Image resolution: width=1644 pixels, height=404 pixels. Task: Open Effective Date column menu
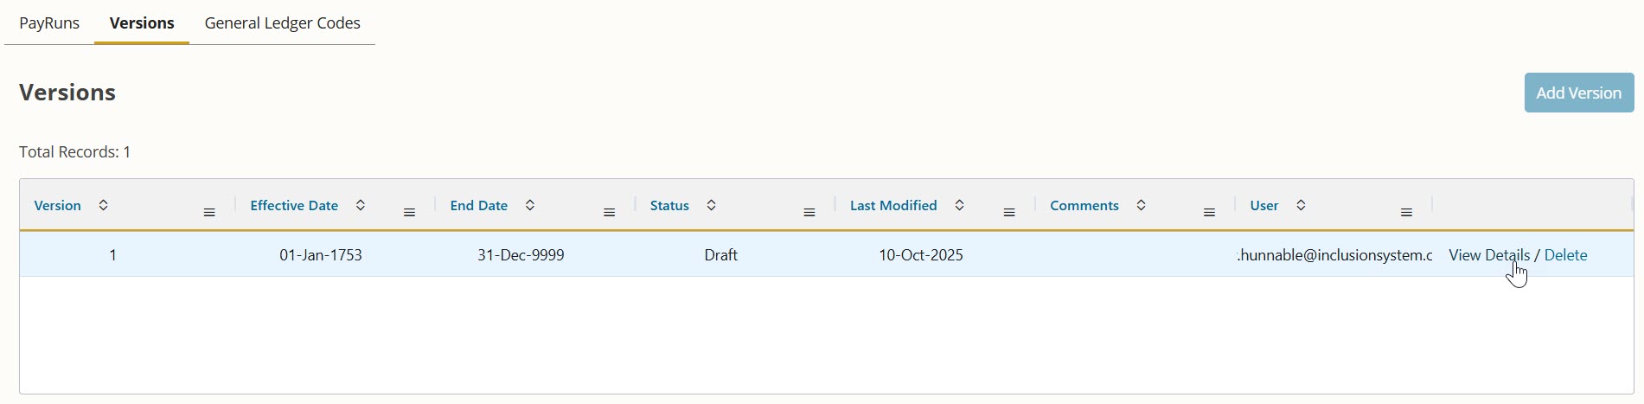[410, 213]
